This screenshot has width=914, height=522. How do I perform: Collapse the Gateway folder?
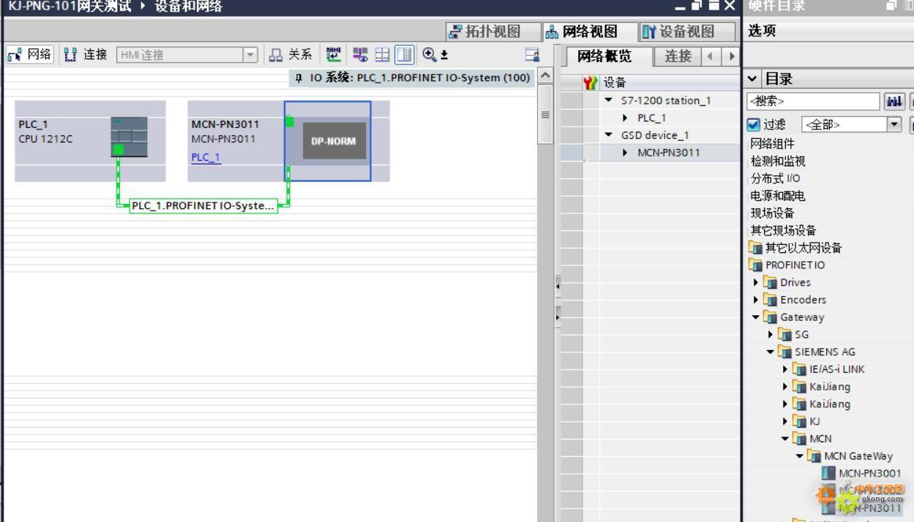pos(756,317)
